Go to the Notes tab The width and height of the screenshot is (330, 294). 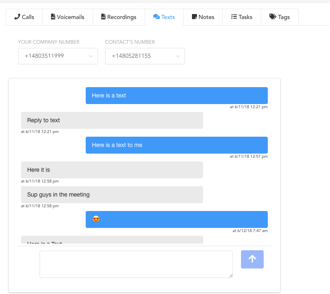203,17
